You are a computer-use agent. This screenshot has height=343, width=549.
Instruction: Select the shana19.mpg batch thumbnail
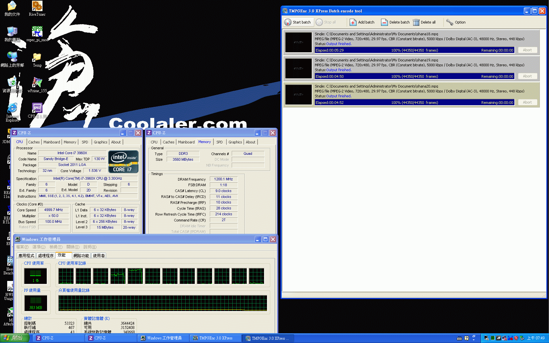[x=298, y=68]
